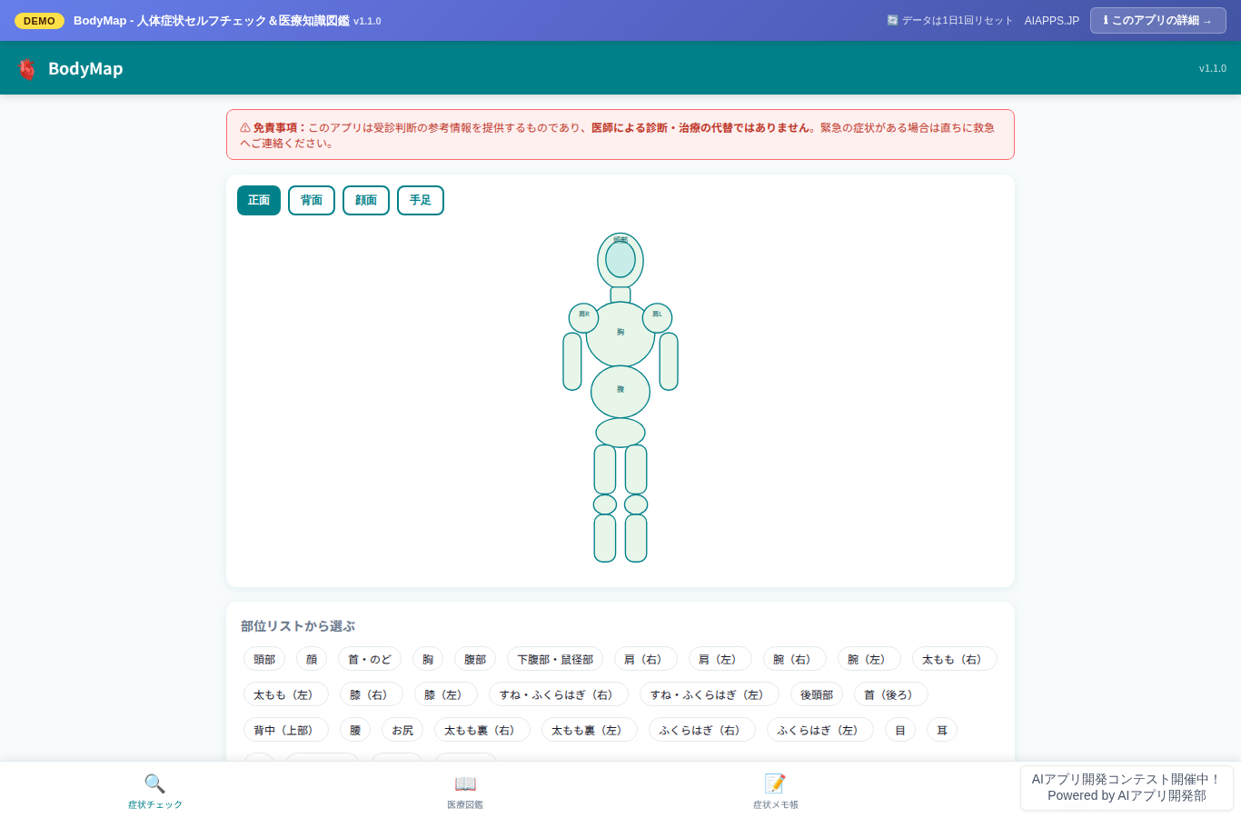
Task: Click the BodyMap anatomical heart logo
Action: tap(27, 69)
